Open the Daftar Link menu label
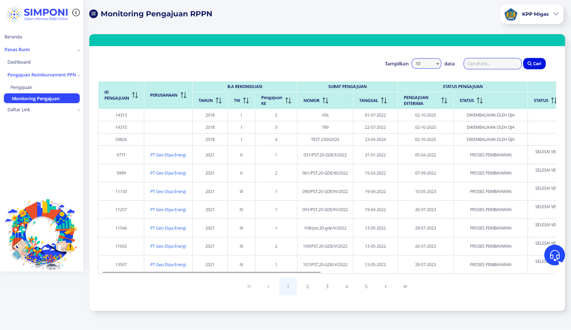Screen dimensions: 571x330 coord(19,110)
